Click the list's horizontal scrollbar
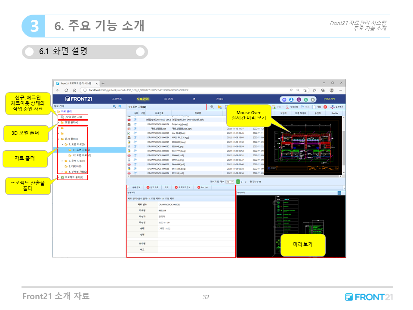This screenshot has height=310, width=413. click(x=234, y=176)
